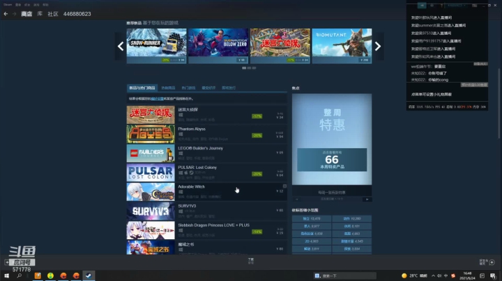Browse the 2D tag button
Viewport: 502px width, 281px height.
tap(312, 241)
